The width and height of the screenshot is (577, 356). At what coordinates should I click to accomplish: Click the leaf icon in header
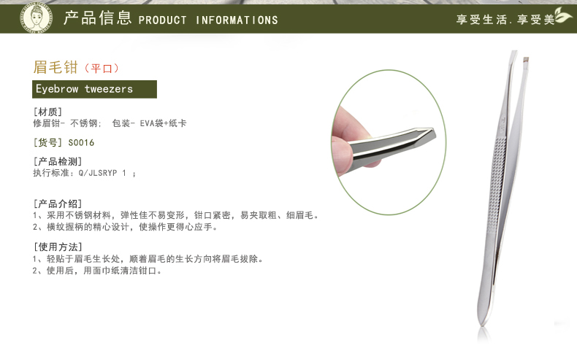click(563, 15)
